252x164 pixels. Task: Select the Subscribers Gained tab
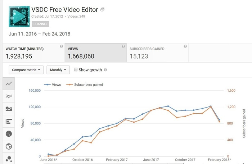(158, 53)
